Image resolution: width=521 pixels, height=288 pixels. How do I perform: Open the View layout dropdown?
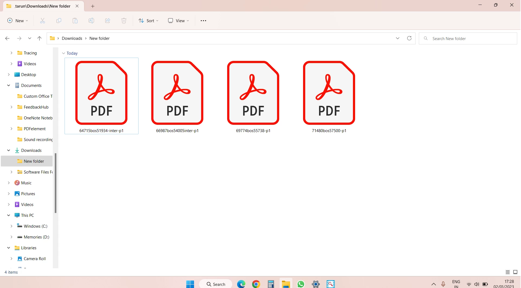coord(178,21)
